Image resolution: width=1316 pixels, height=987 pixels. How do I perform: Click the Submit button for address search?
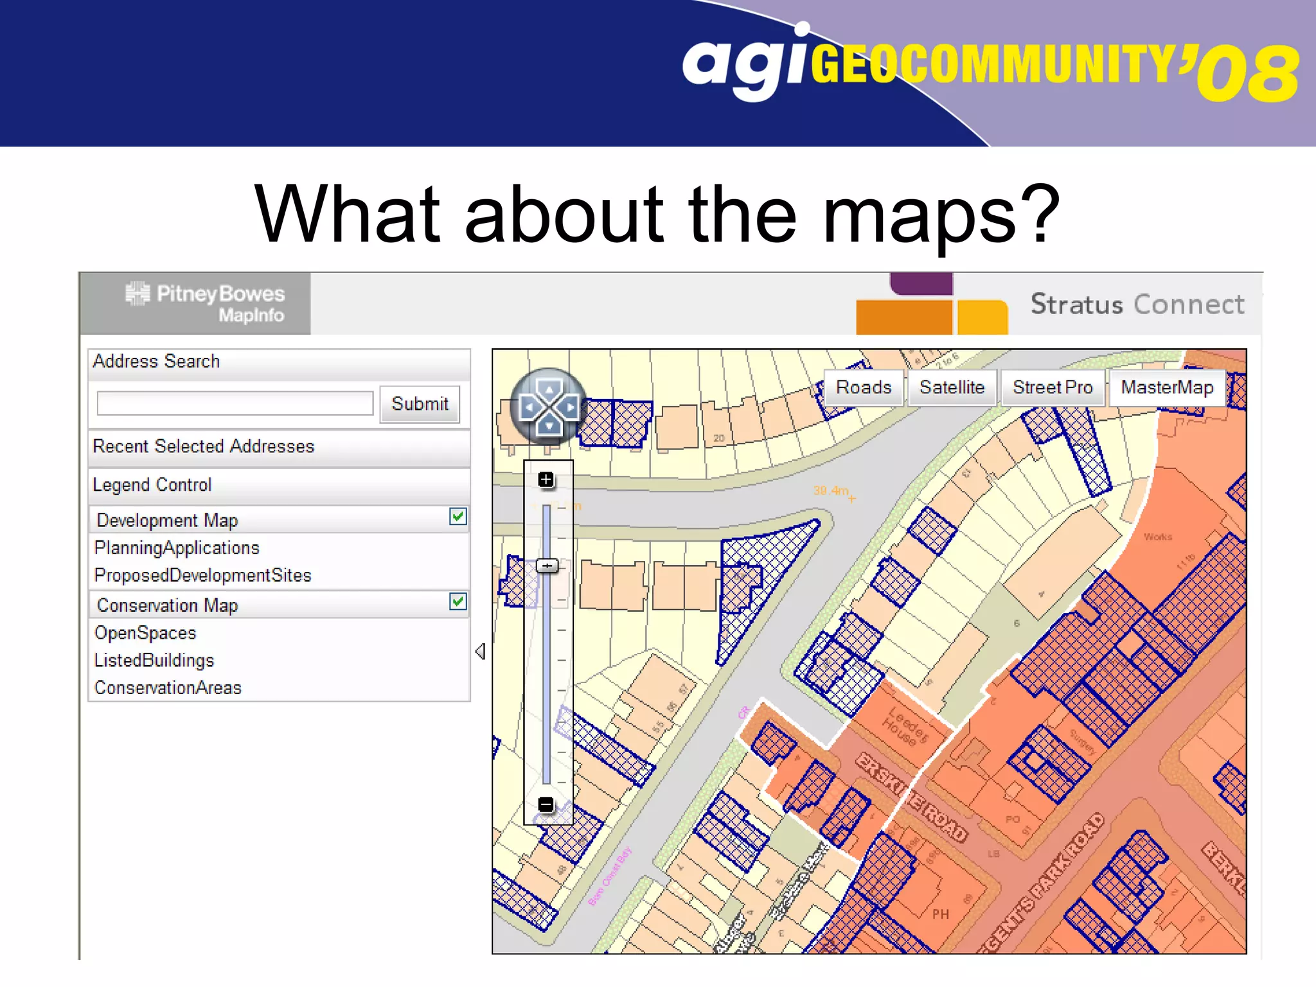coord(420,404)
